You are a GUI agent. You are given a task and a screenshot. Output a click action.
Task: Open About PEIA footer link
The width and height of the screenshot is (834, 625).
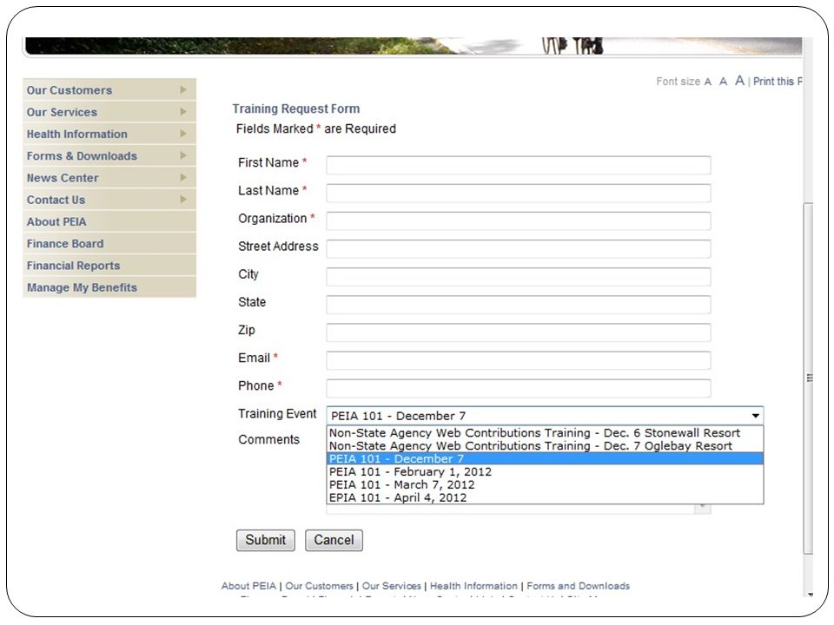[248, 586]
